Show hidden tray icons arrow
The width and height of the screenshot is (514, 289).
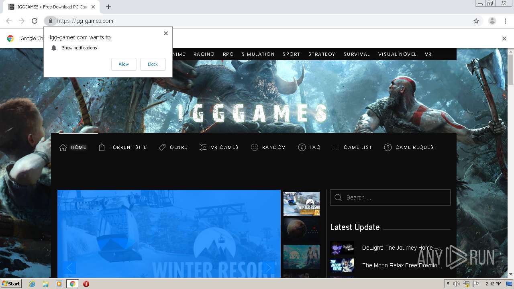[x=448, y=284]
